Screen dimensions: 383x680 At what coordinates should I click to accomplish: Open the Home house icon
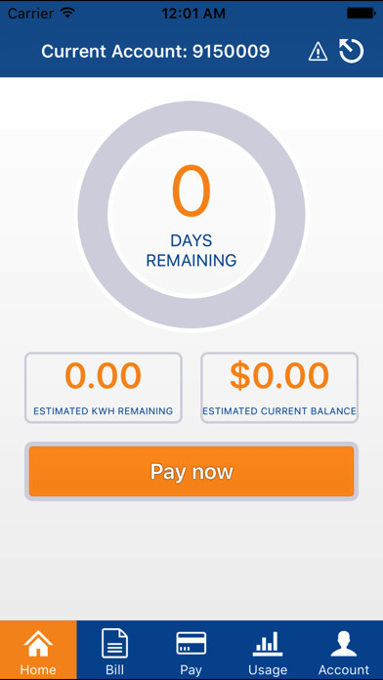point(38,644)
